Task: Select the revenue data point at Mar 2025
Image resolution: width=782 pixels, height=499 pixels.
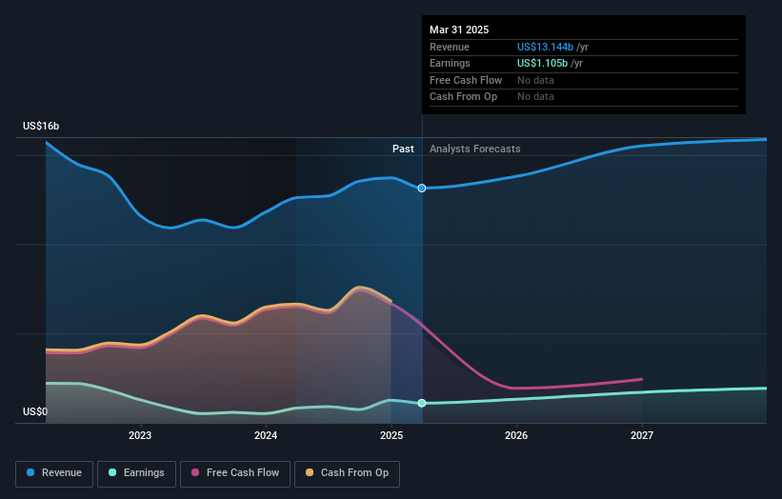Action: tap(422, 188)
